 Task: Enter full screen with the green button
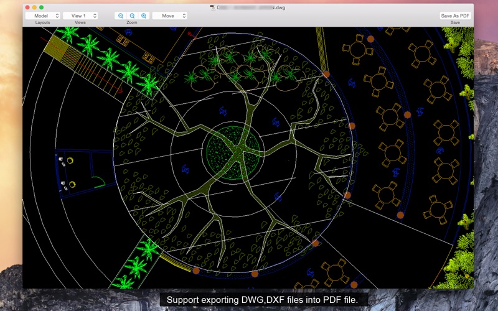click(41, 7)
